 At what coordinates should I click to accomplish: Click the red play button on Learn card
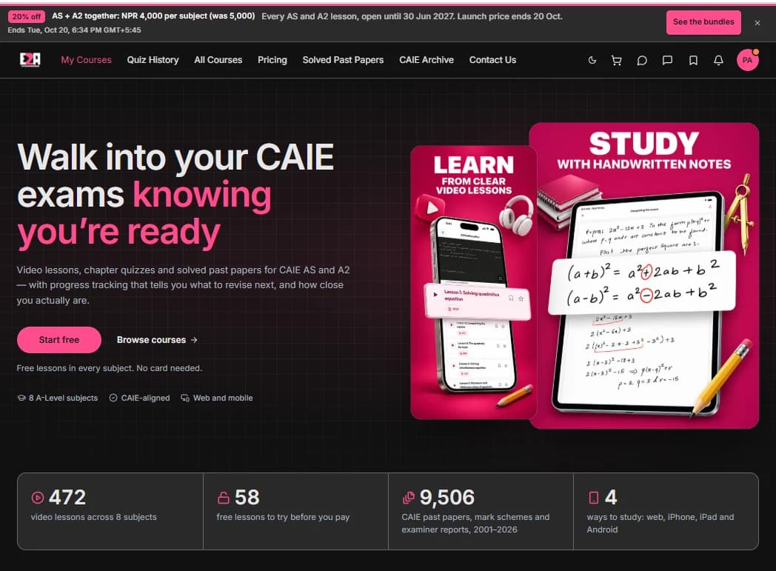[x=429, y=207]
